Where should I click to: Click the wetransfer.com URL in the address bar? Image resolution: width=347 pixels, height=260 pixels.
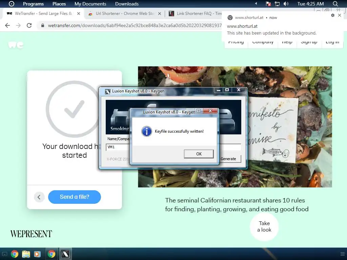point(135,25)
